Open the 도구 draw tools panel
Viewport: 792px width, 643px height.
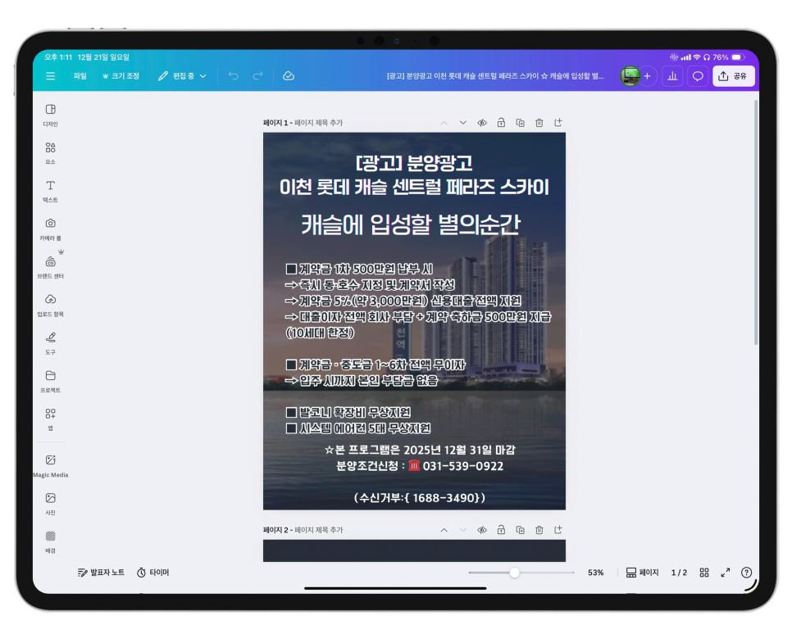pos(51,343)
